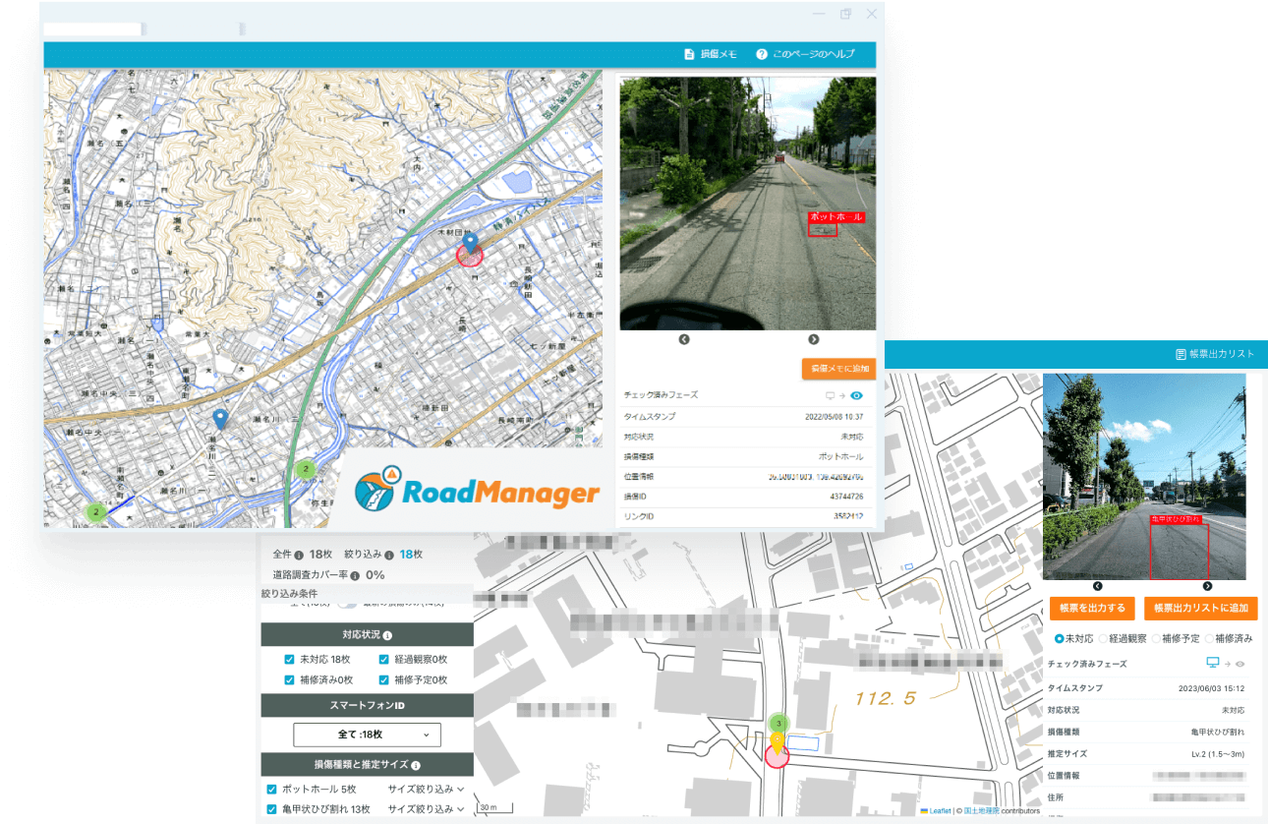This screenshot has height=824, width=1268.
Task: Click monitor icon in front window チェック済みフェーズ row
Action: point(830,395)
